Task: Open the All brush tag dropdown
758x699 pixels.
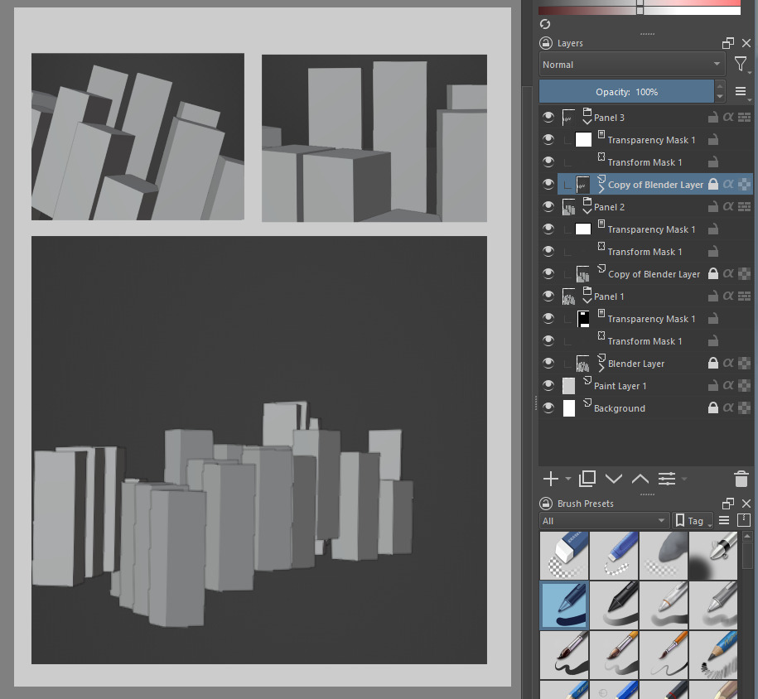Action: click(x=604, y=521)
